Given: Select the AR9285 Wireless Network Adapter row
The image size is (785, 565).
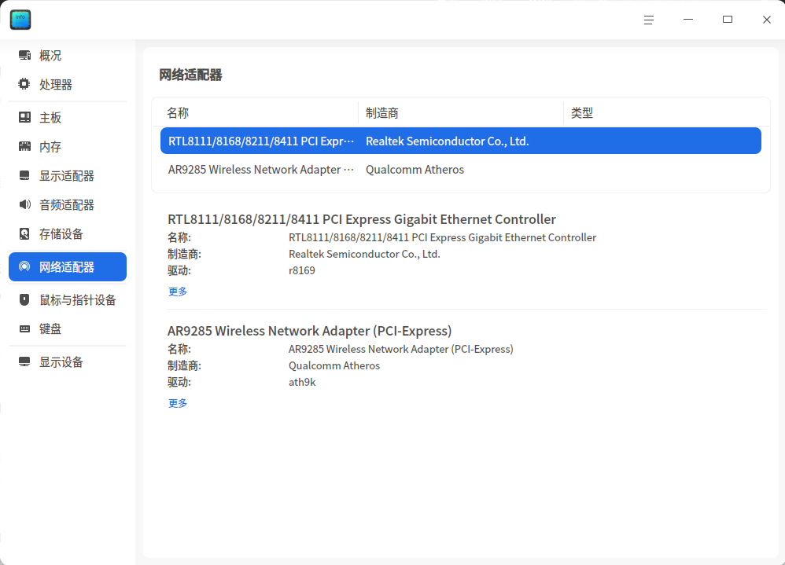Looking at the screenshot, I should pos(461,170).
